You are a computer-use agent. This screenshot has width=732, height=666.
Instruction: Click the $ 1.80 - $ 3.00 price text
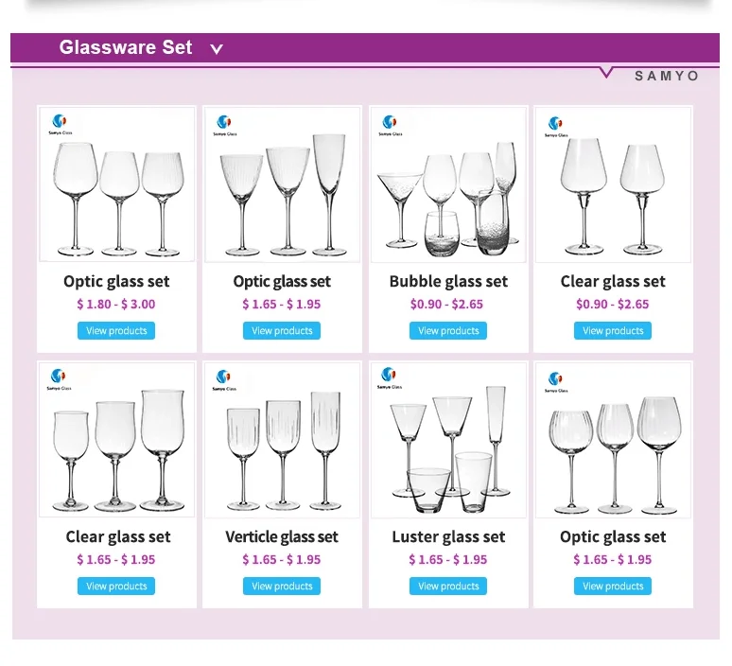[116, 305]
